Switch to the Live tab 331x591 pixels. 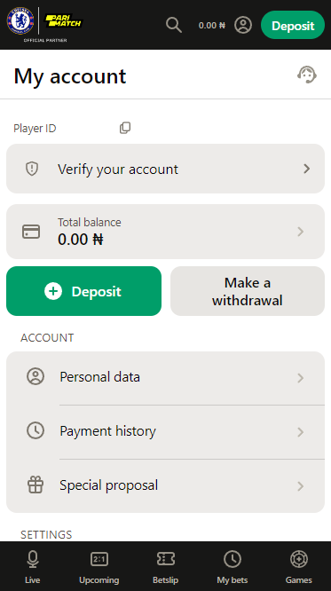point(33,566)
